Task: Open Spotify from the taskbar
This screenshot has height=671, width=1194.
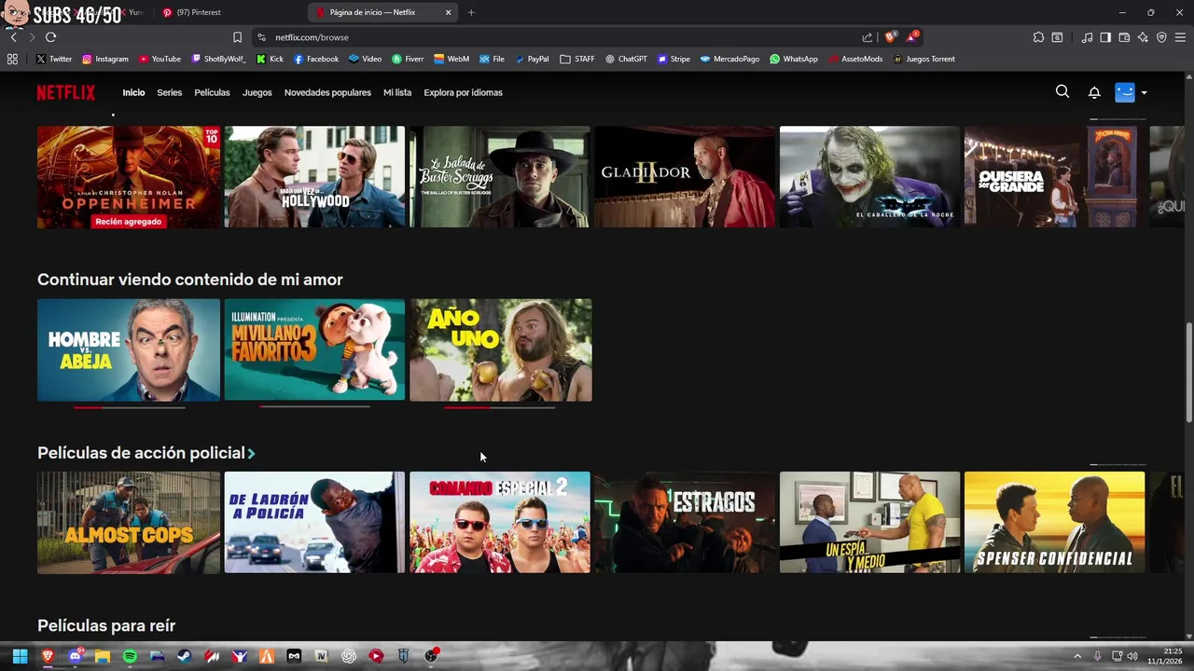Action: (x=130, y=656)
